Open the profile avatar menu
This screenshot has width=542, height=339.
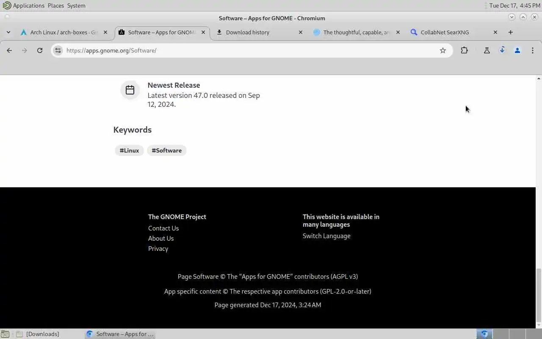tap(517, 50)
